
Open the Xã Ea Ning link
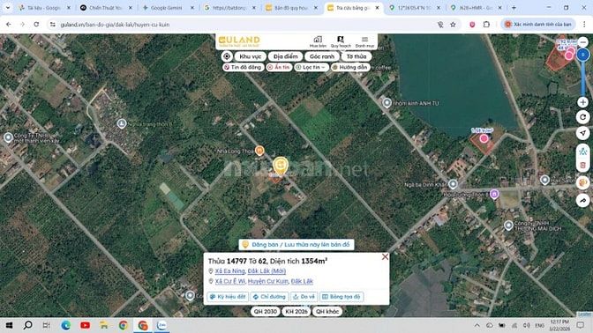click(x=230, y=271)
